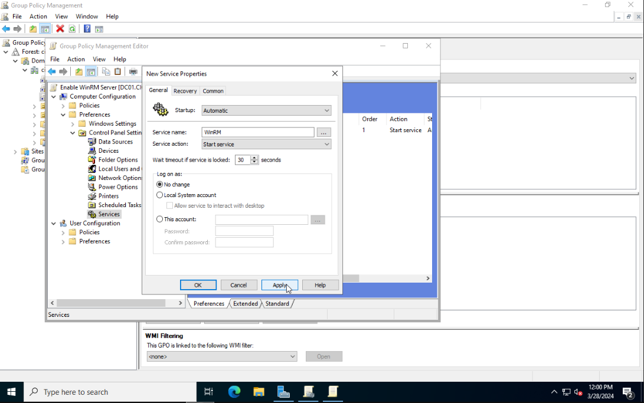
Task: Click Copy icon in Editor toolbar
Action: click(106, 71)
